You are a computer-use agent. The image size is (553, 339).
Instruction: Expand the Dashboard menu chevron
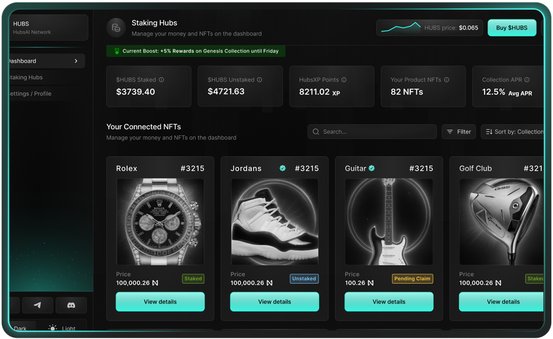click(x=76, y=61)
